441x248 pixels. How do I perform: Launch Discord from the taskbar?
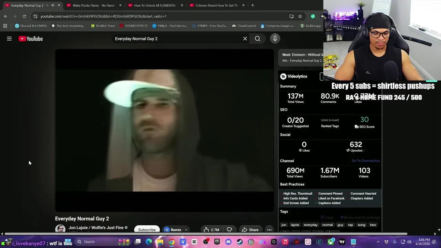[228, 242]
